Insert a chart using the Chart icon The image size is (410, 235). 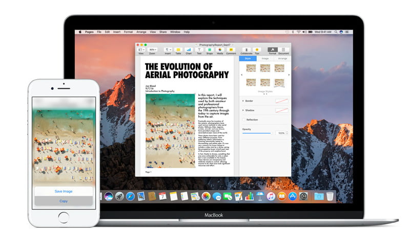189,50
